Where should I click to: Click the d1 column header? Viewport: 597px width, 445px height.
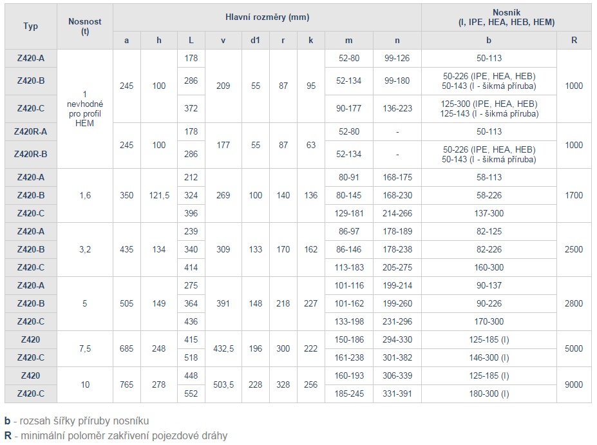[x=256, y=40]
